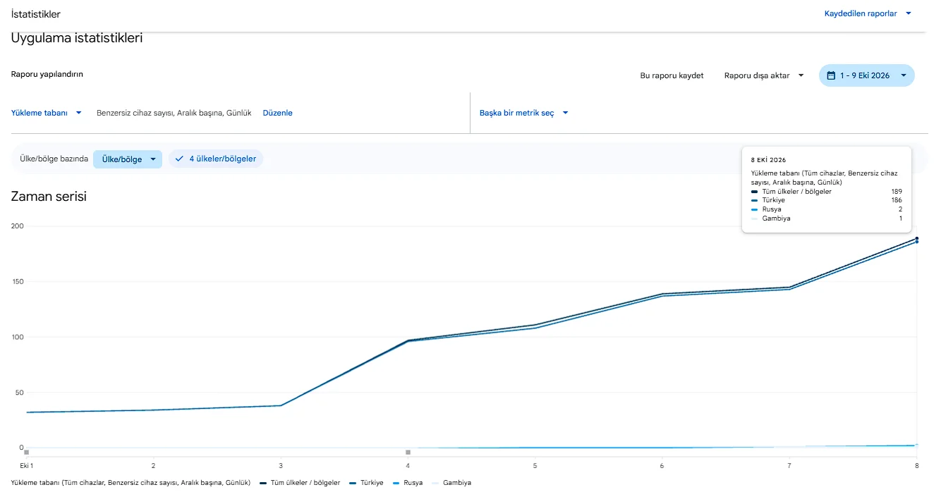Expand the Raporu dışa aktar menu
Image resolution: width=941 pixels, height=504 pixels.
tap(764, 75)
